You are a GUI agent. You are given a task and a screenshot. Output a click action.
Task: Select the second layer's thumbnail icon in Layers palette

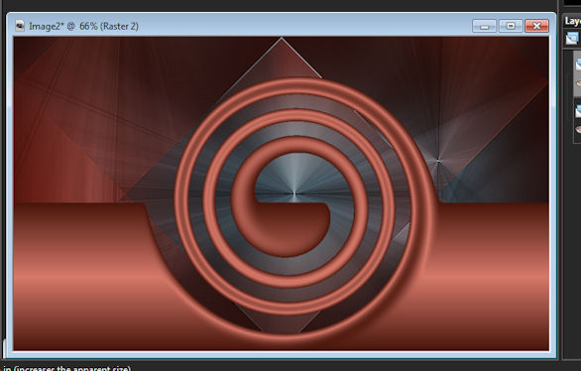click(578, 110)
